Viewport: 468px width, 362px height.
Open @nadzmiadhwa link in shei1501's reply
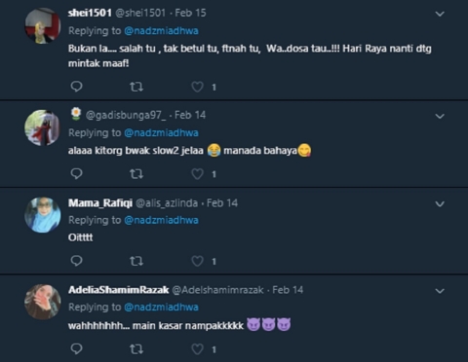161,31
